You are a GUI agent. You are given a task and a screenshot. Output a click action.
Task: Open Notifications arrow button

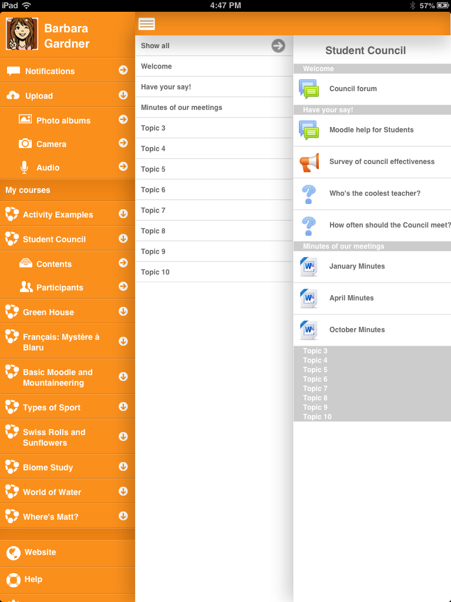[x=123, y=69]
